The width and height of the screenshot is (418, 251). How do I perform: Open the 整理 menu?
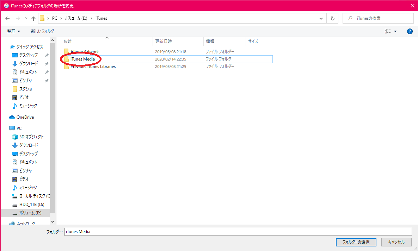(14, 31)
